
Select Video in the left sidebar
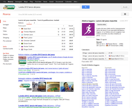coord(5,31)
